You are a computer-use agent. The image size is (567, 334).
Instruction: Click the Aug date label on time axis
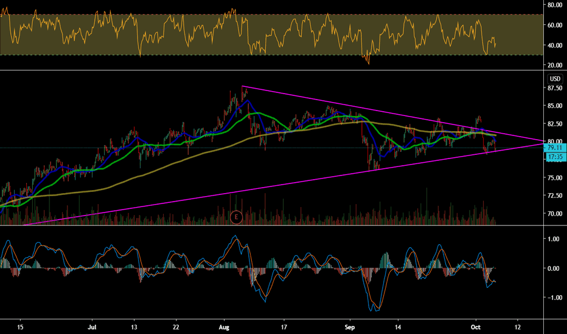[x=224, y=327]
